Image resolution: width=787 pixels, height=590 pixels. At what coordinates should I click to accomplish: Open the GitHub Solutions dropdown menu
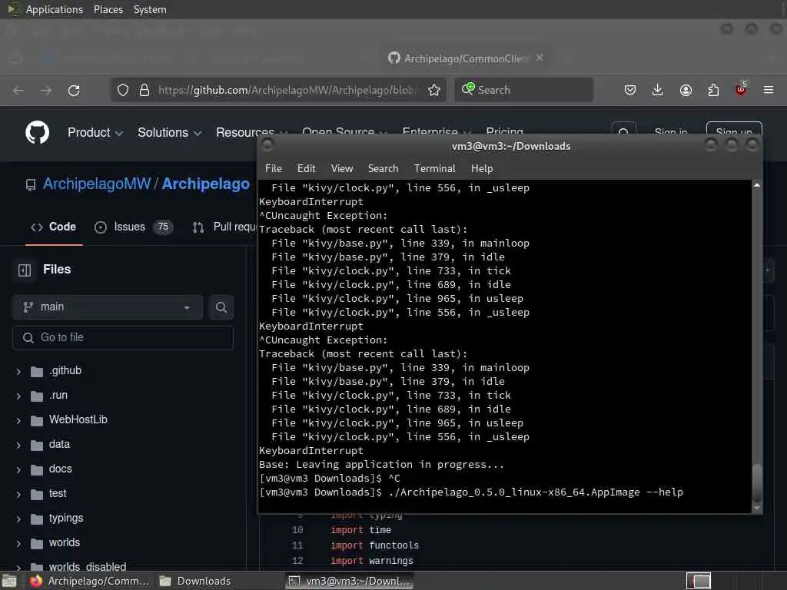click(x=170, y=132)
